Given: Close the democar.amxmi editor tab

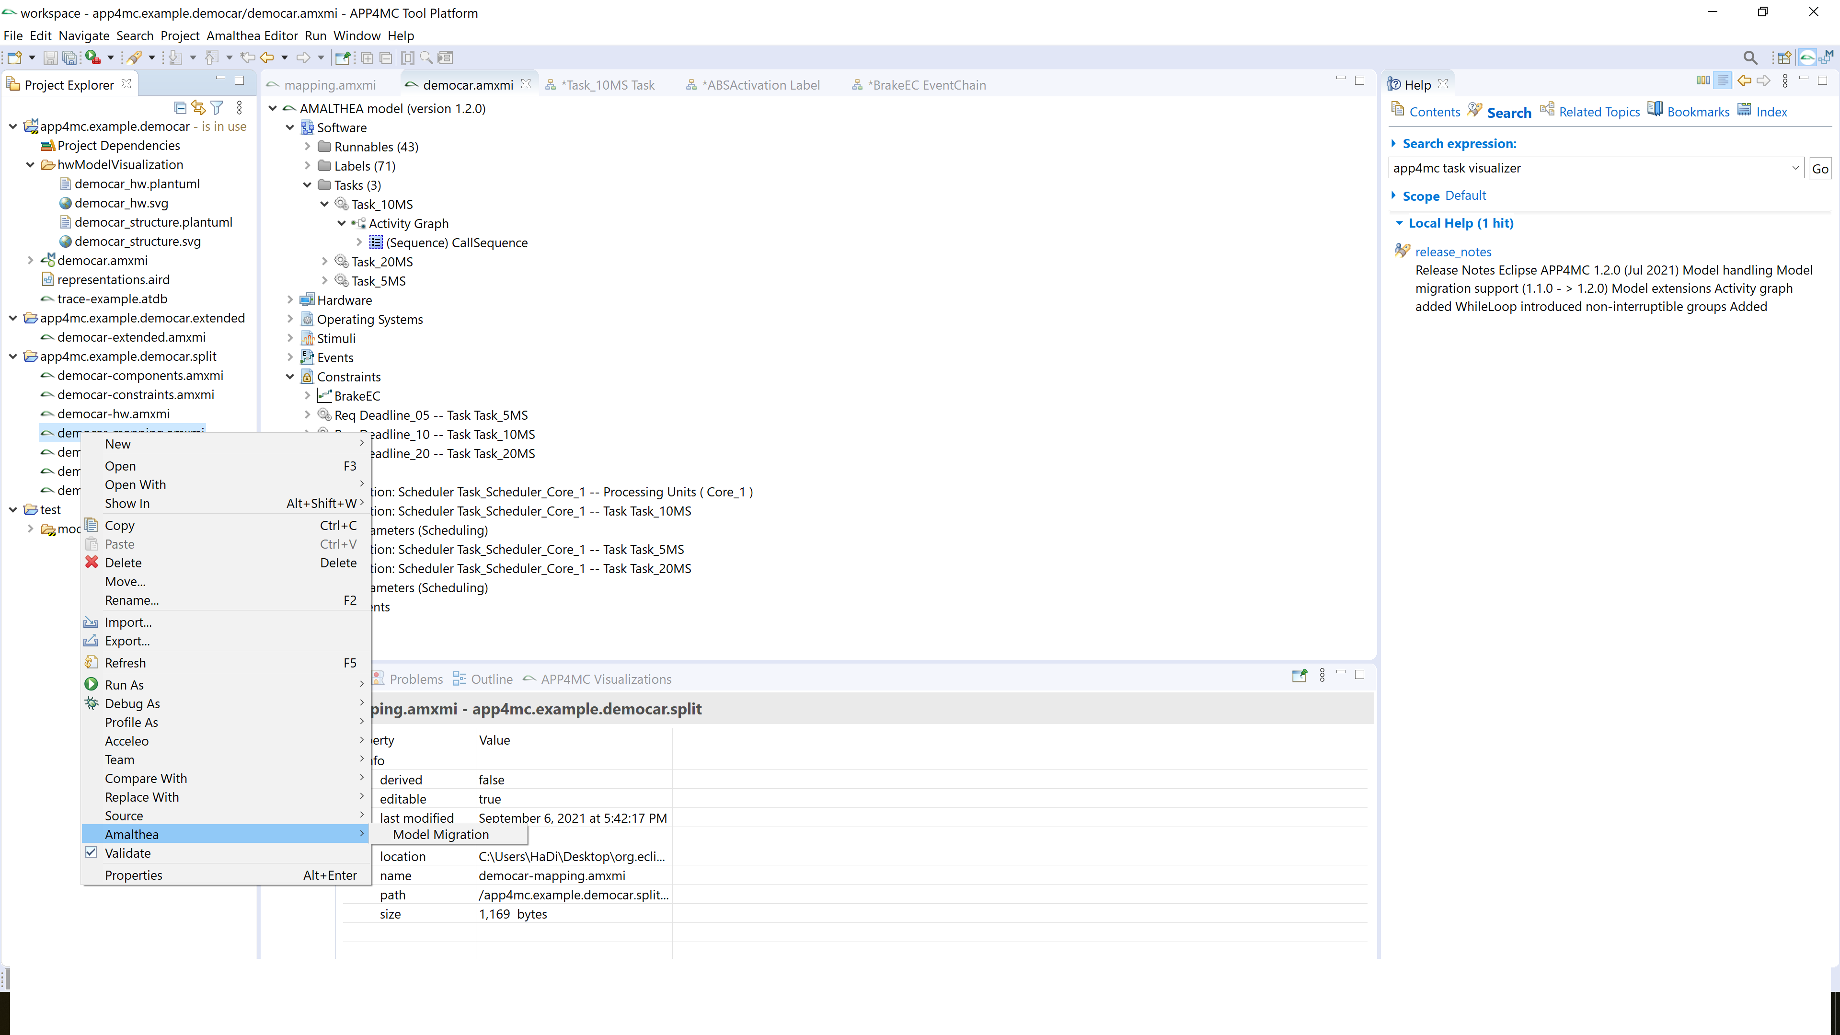Looking at the screenshot, I should pos(526,83).
